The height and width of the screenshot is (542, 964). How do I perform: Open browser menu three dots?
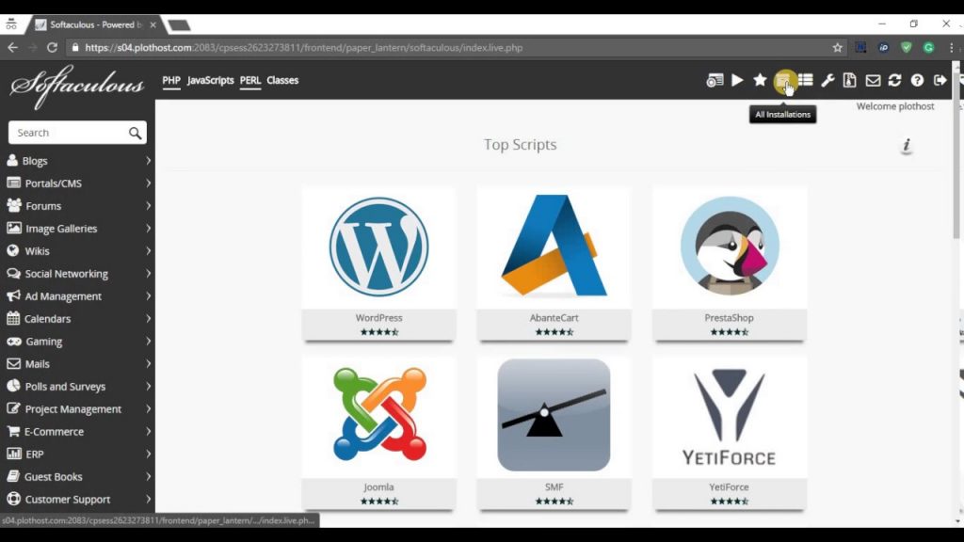pos(951,47)
